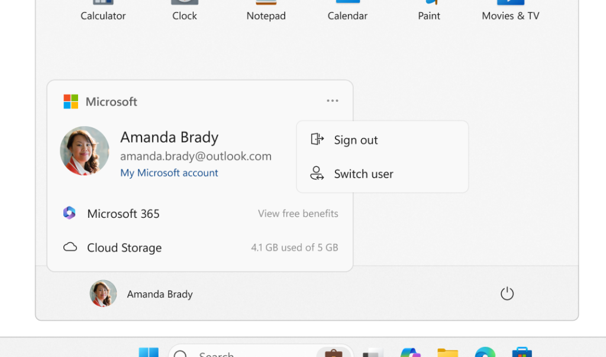Open the three-dot more options menu
This screenshot has height=357, width=606.
333,101
